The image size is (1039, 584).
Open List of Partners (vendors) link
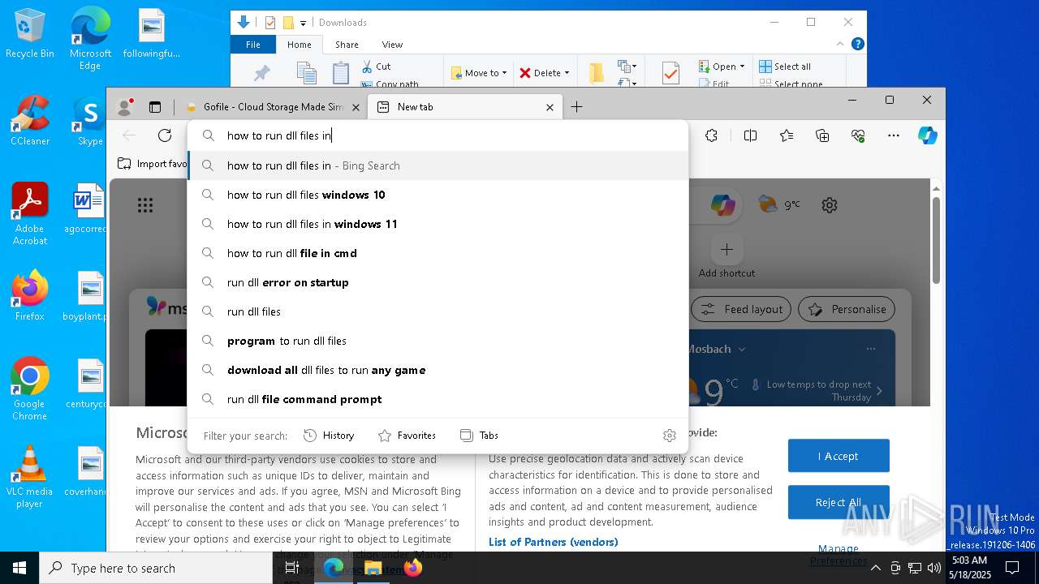click(x=553, y=542)
